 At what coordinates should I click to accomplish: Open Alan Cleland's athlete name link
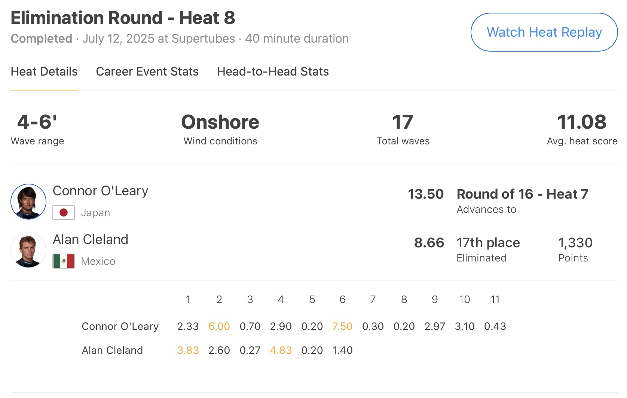pyautogui.click(x=91, y=239)
